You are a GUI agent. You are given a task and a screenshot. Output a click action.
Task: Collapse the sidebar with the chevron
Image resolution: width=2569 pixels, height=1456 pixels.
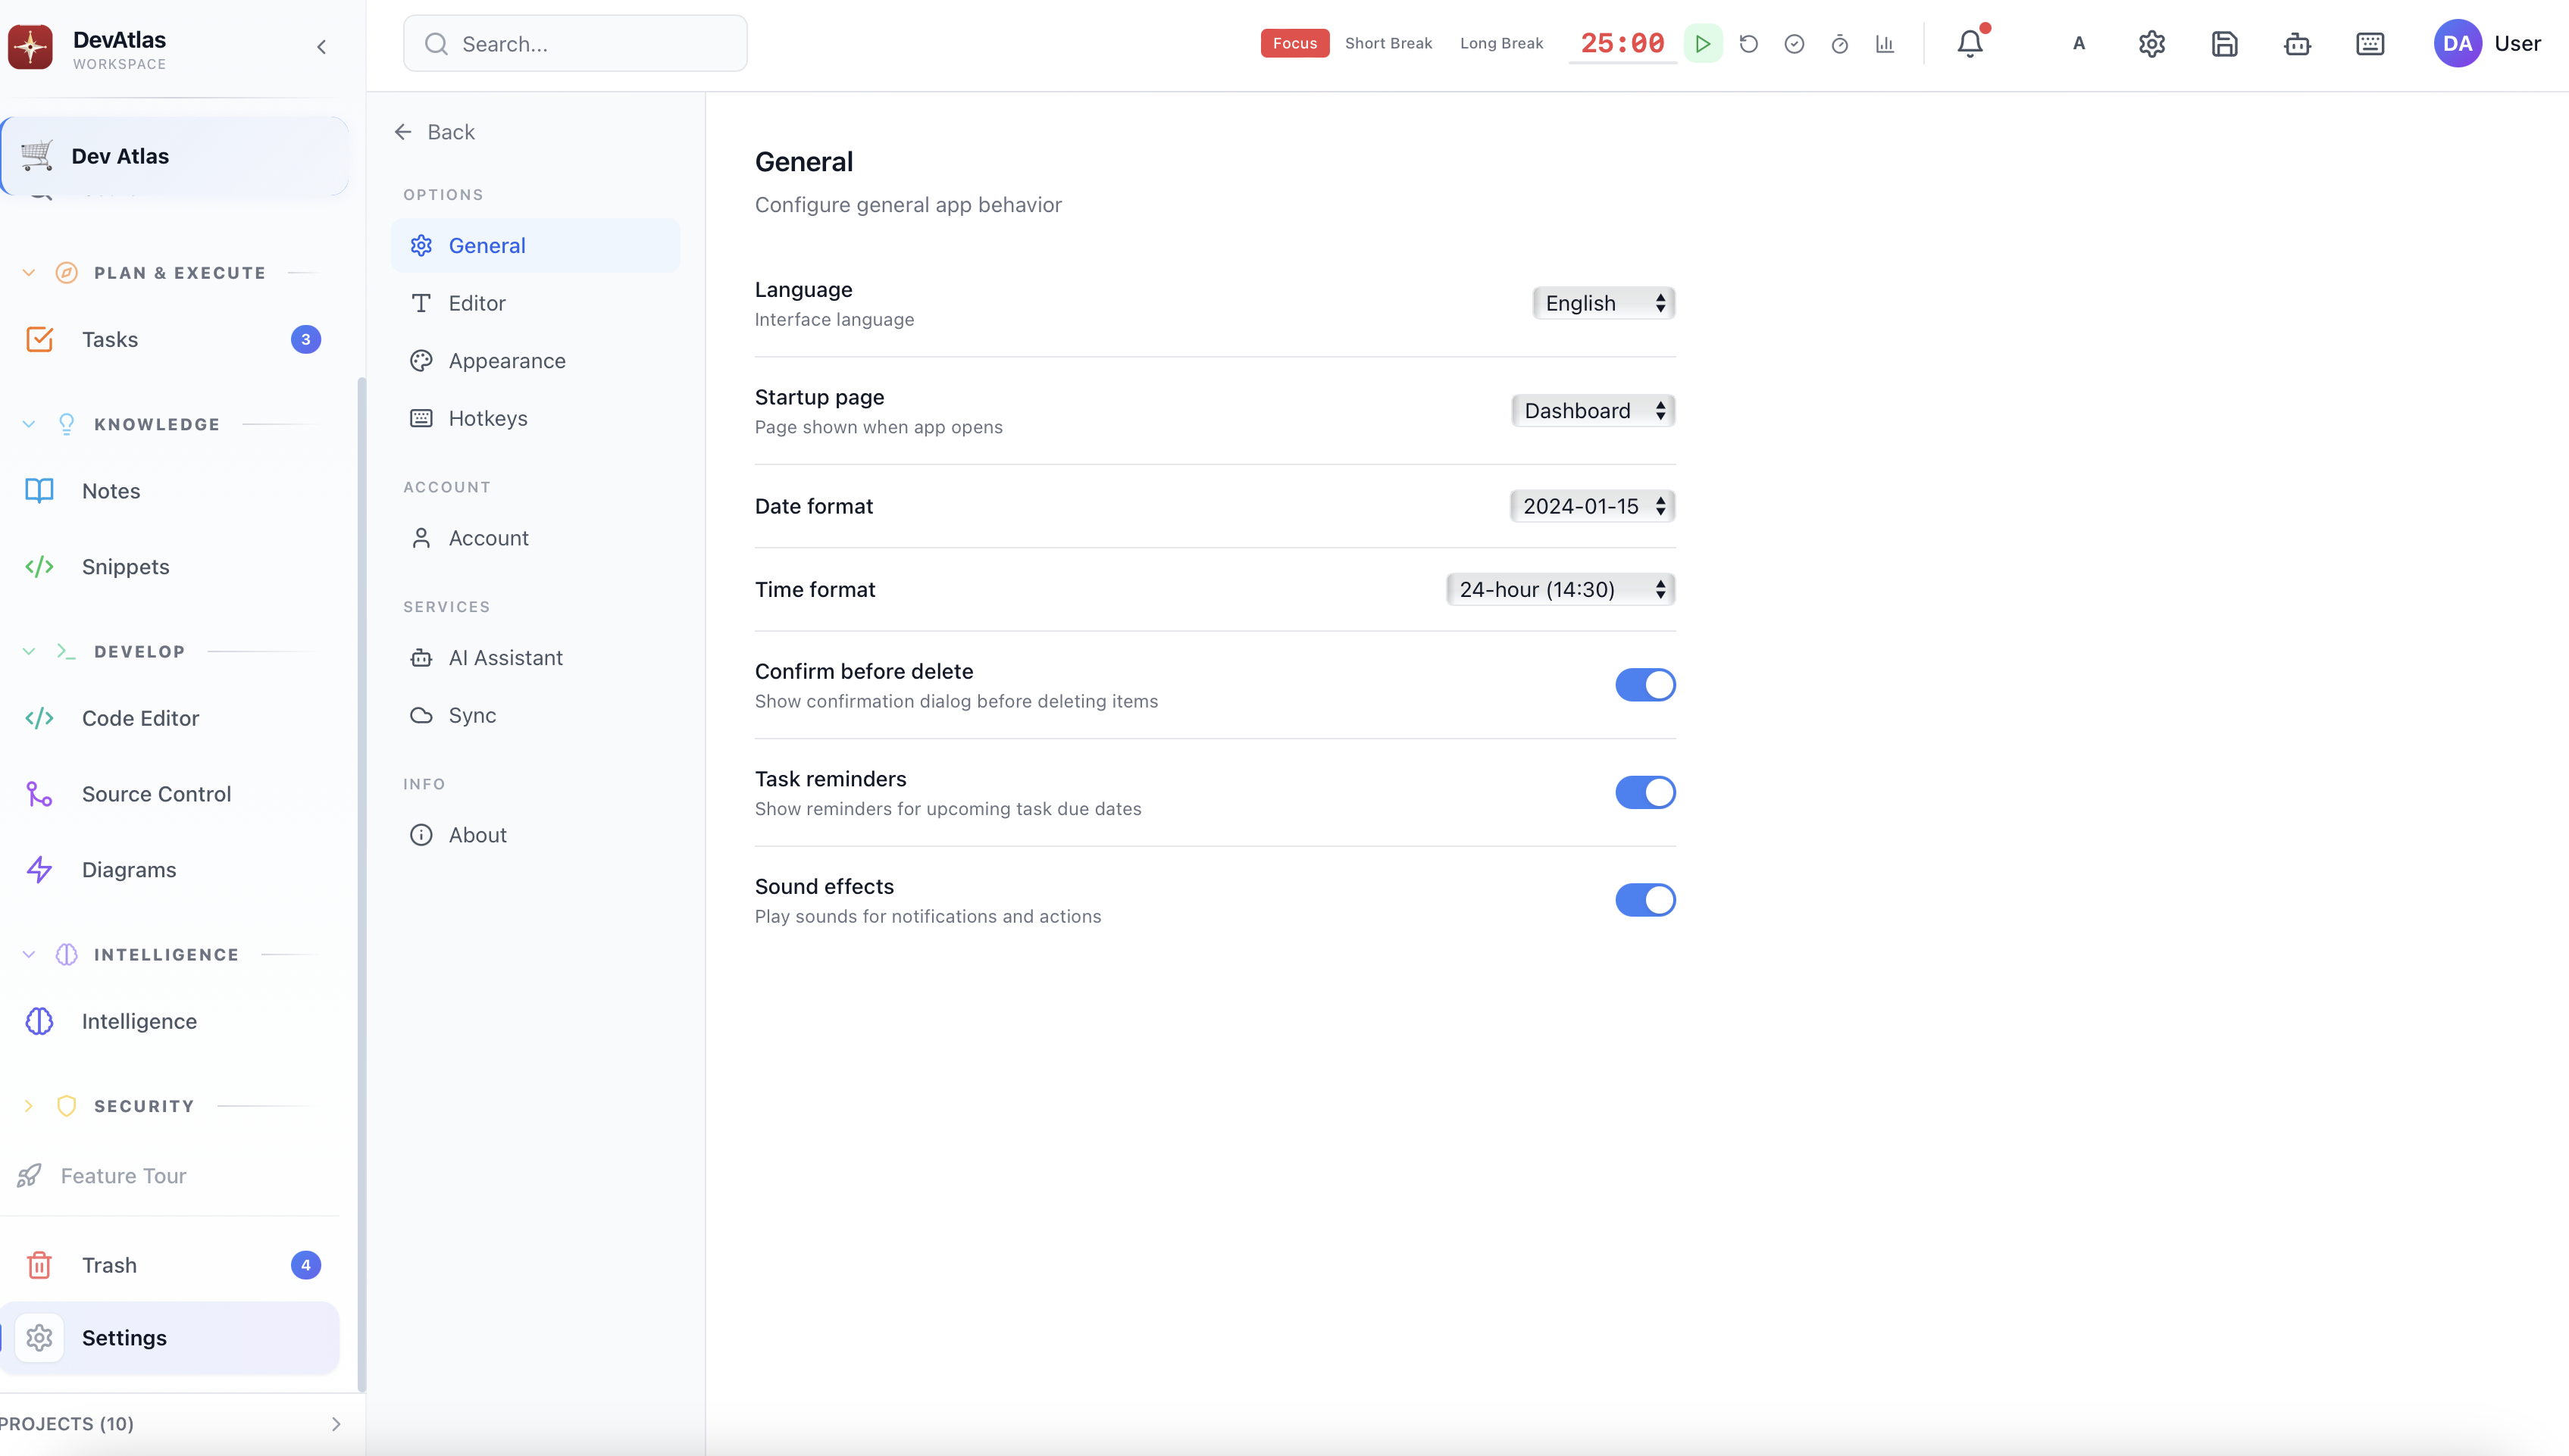coord(321,47)
